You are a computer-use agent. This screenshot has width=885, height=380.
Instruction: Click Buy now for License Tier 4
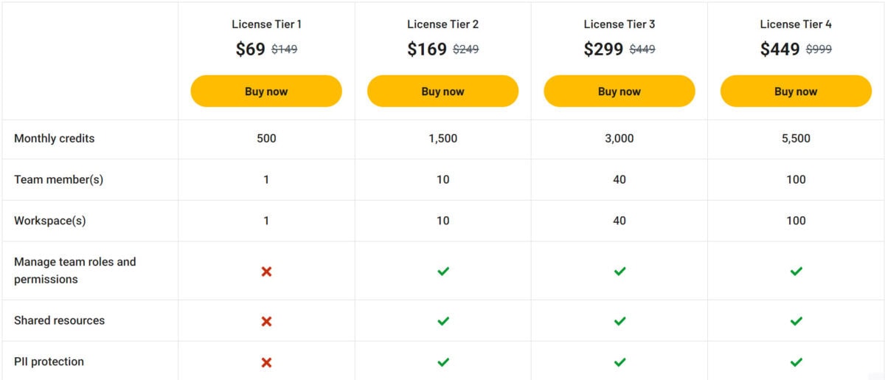pos(796,91)
